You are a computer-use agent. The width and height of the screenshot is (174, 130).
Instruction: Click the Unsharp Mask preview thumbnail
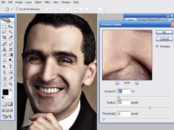127,55
